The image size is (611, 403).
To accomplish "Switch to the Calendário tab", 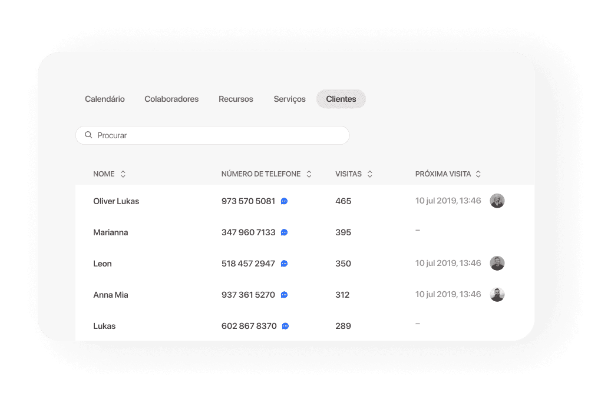I will [104, 99].
